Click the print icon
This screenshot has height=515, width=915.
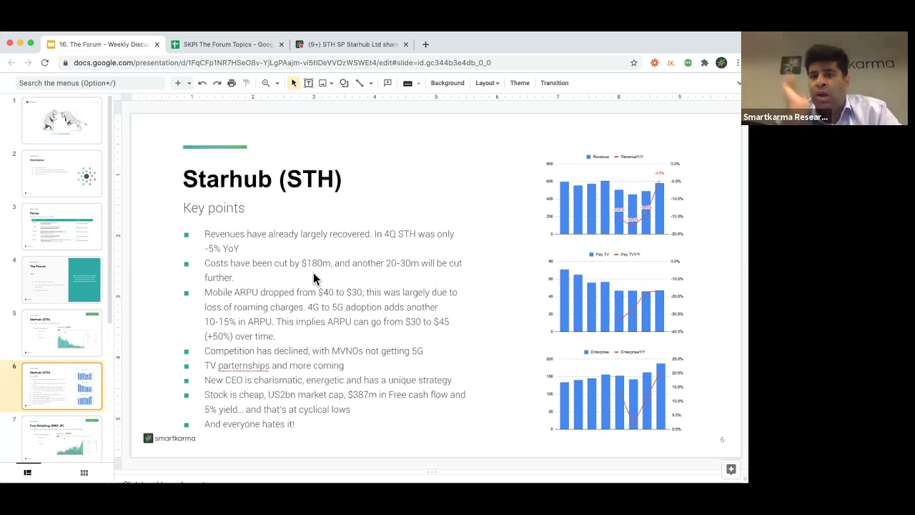click(x=232, y=83)
